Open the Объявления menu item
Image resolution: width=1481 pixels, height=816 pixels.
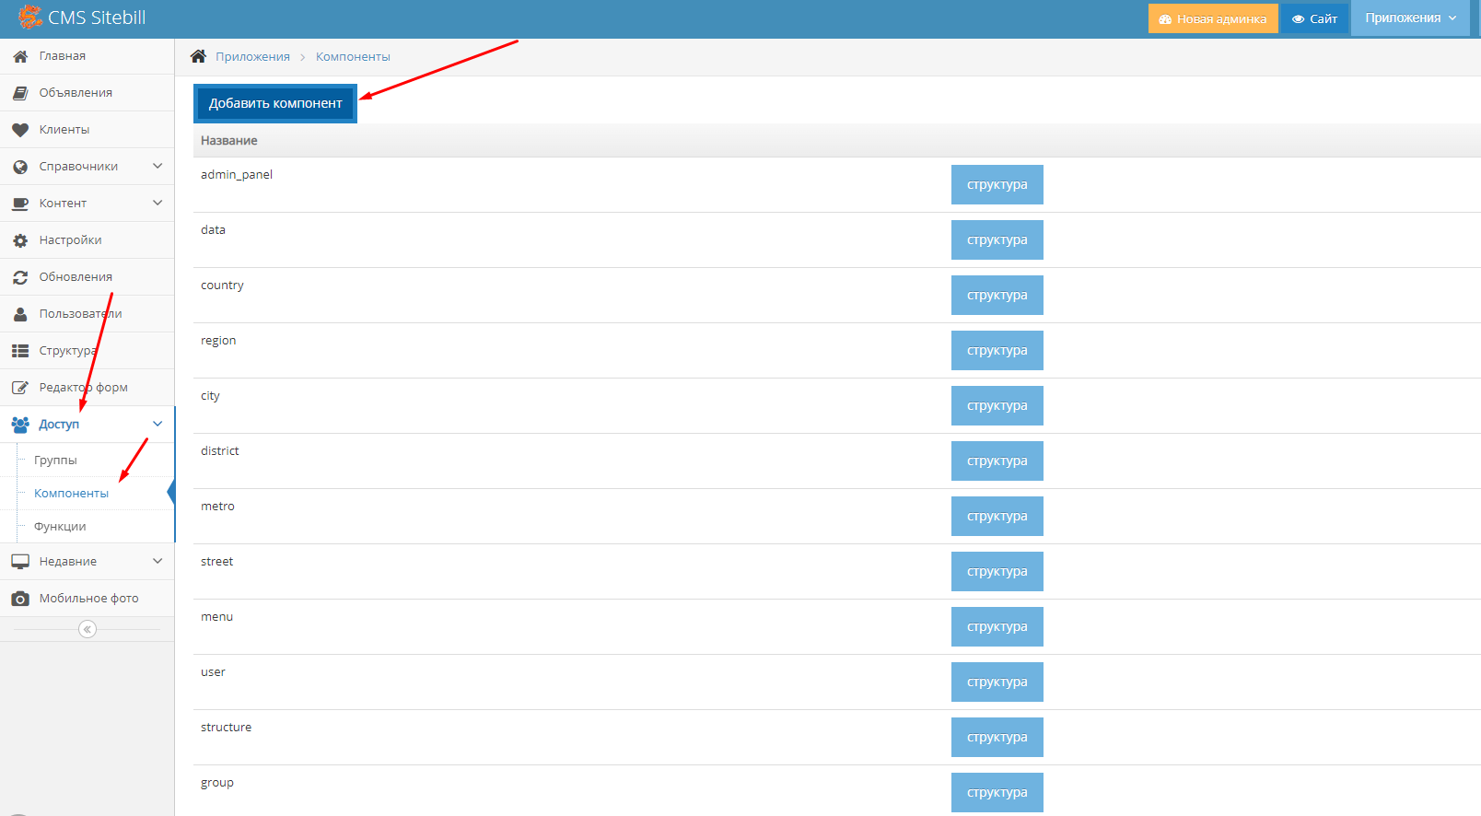87,93
